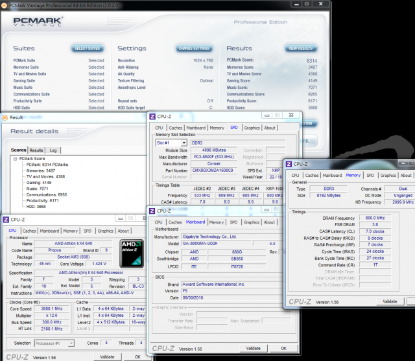Open Memory tab in CPU-Z Mainboard window
This screenshot has height=361, width=415.
(217, 222)
